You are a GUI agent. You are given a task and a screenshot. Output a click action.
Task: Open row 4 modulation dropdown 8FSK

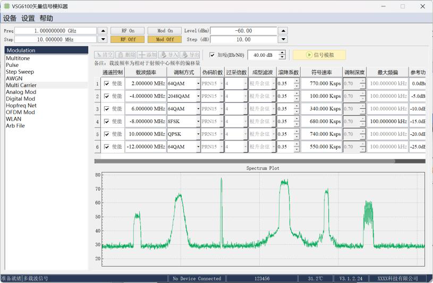(184, 122)
